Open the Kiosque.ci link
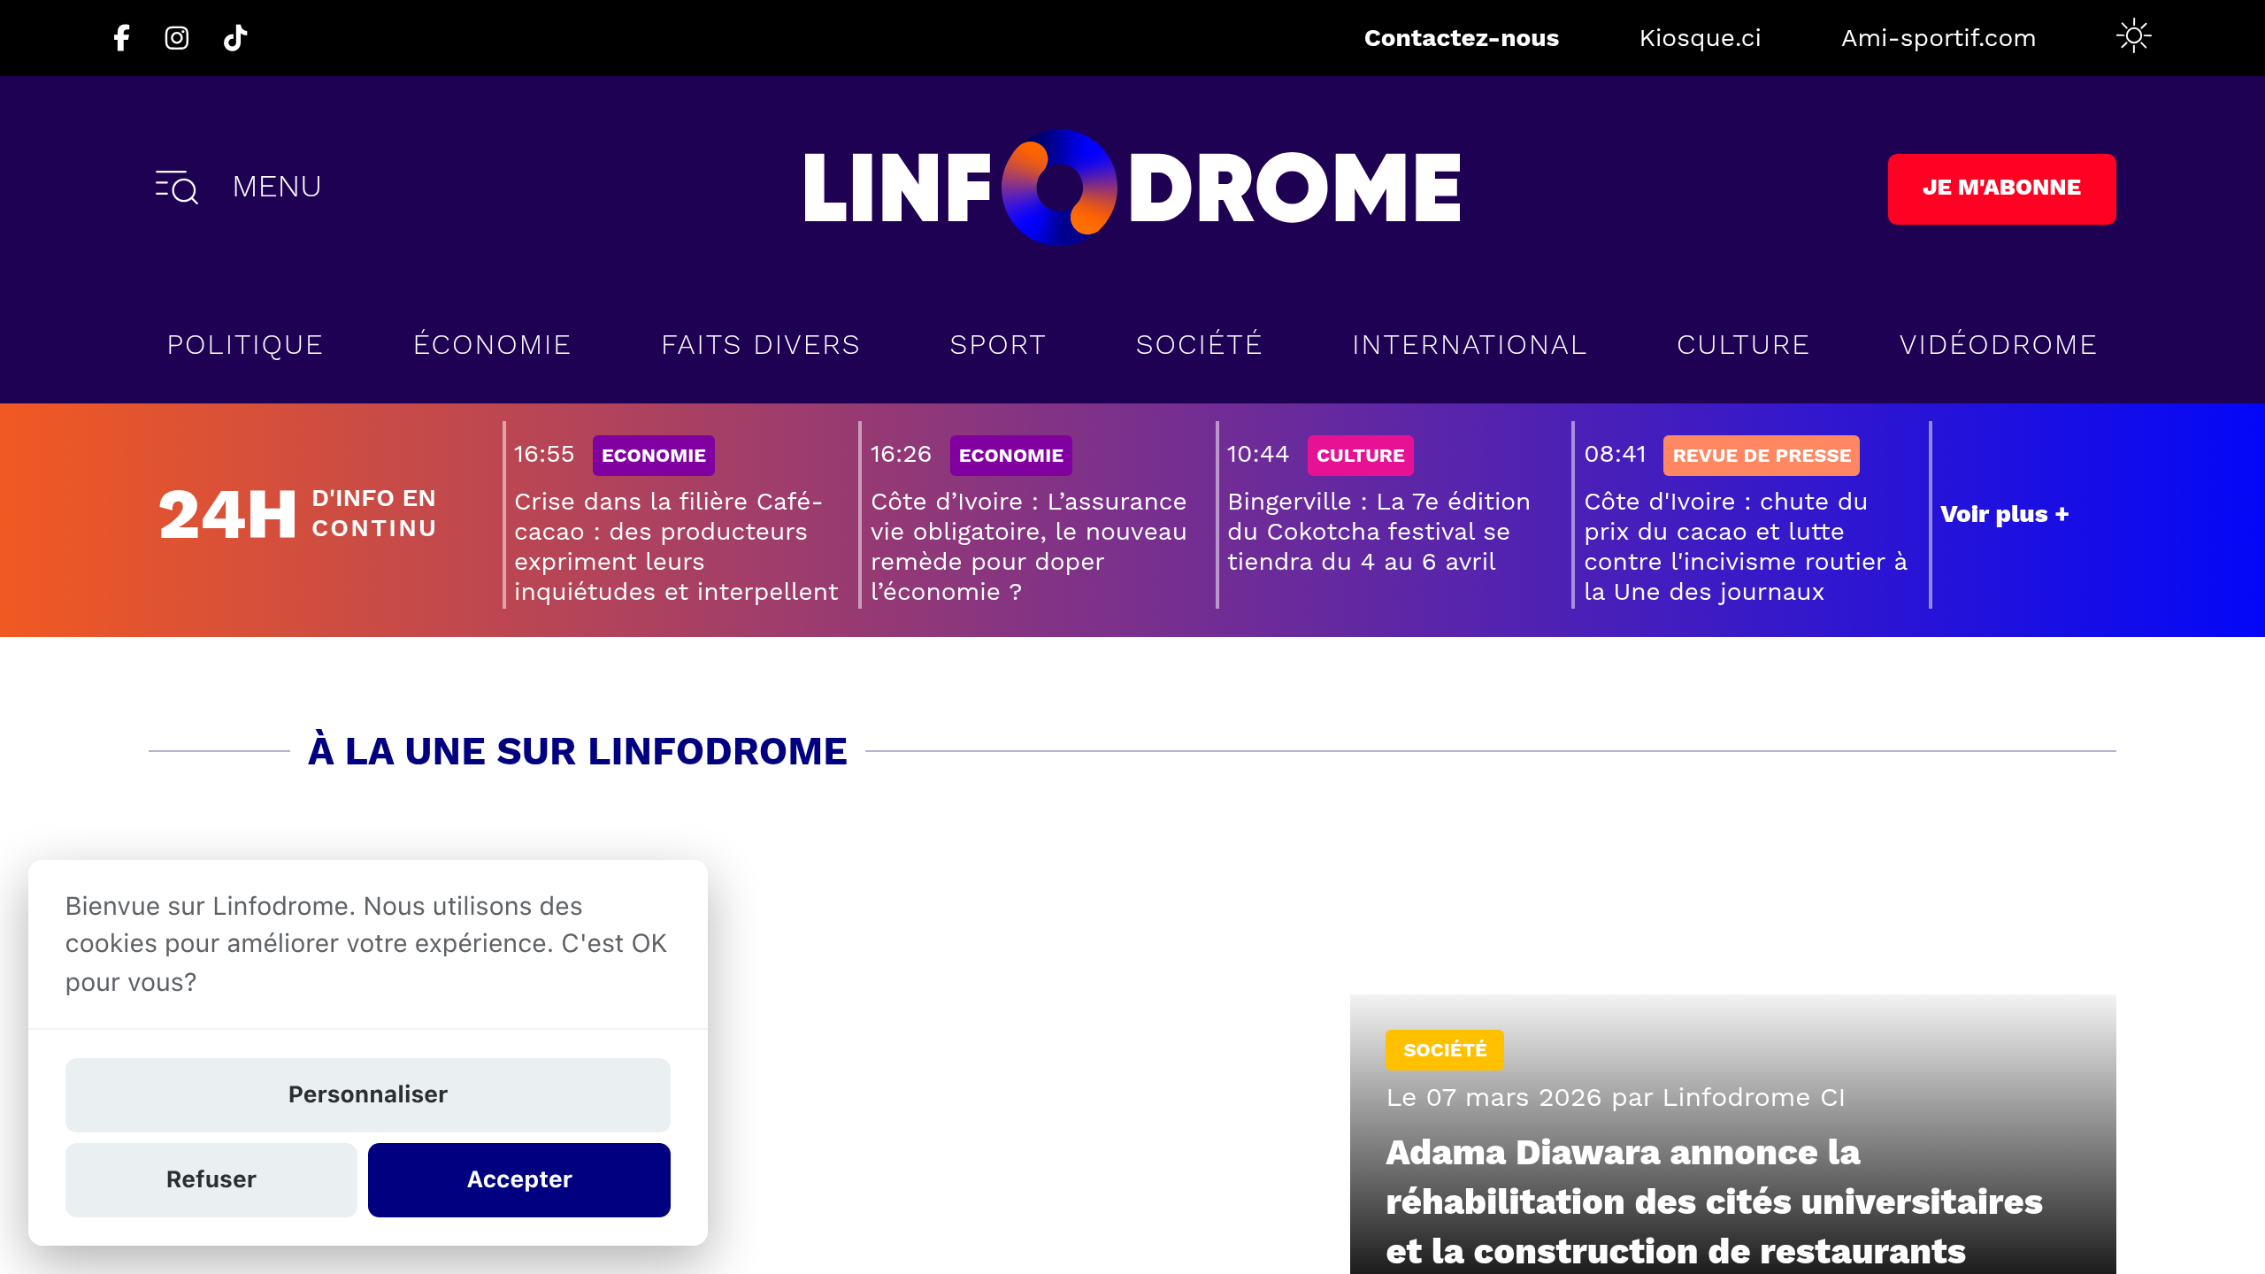 (1700, 37)
